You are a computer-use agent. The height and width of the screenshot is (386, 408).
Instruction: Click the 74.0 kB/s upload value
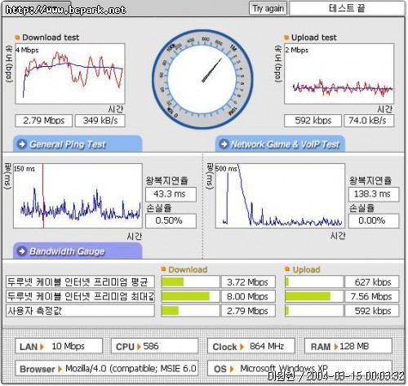point(369,121)
